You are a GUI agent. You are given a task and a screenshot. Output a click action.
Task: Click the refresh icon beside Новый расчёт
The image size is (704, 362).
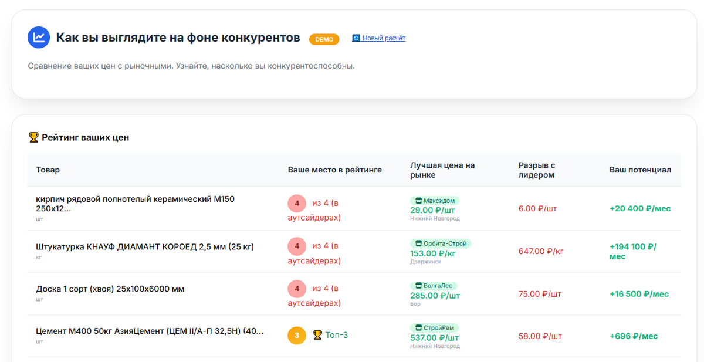click(x=356, y=38)
